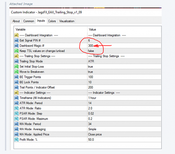
Task: Click the boolean icon beside Set Initial Stop-Loss
Action: (16, 67)
